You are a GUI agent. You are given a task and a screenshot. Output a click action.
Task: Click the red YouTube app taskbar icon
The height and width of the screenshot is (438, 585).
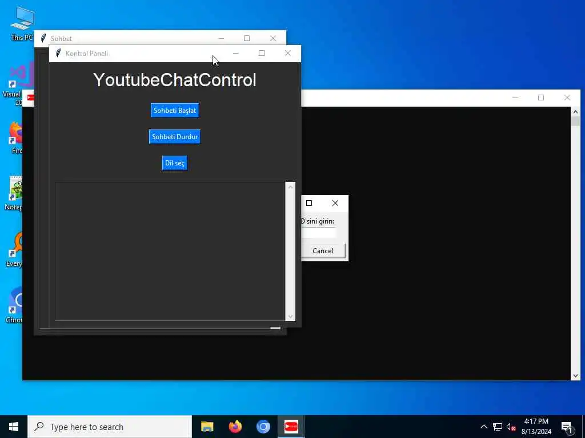click(x=291, y=427)
